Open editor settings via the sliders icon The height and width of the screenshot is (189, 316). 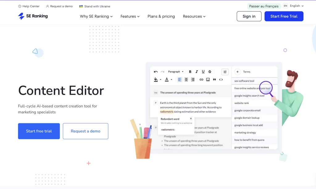(x=225, y=72)
